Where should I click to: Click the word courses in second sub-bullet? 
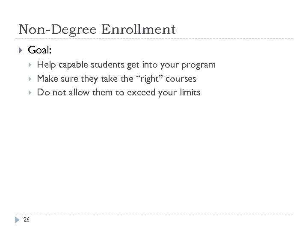coord(180,79)
